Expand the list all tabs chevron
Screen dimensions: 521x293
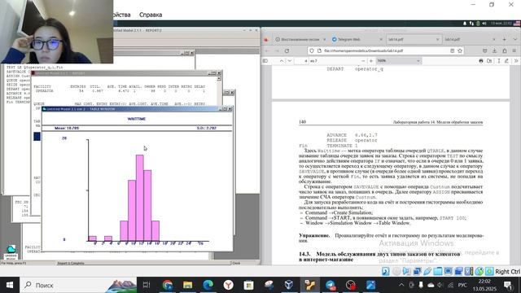coord(515,39)
